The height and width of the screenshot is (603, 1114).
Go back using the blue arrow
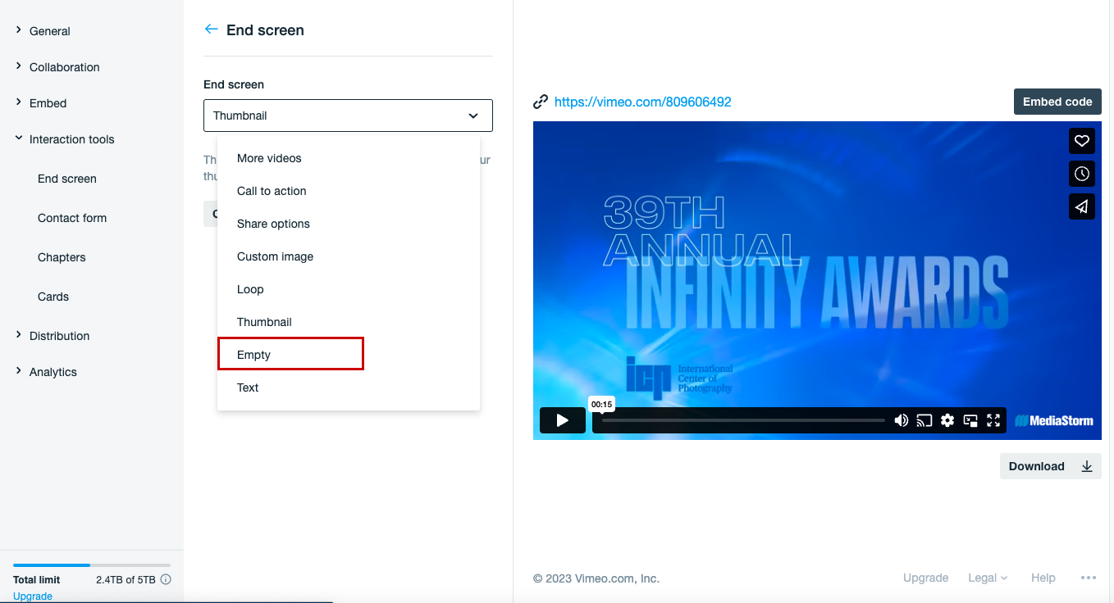[x=211, y=29]
